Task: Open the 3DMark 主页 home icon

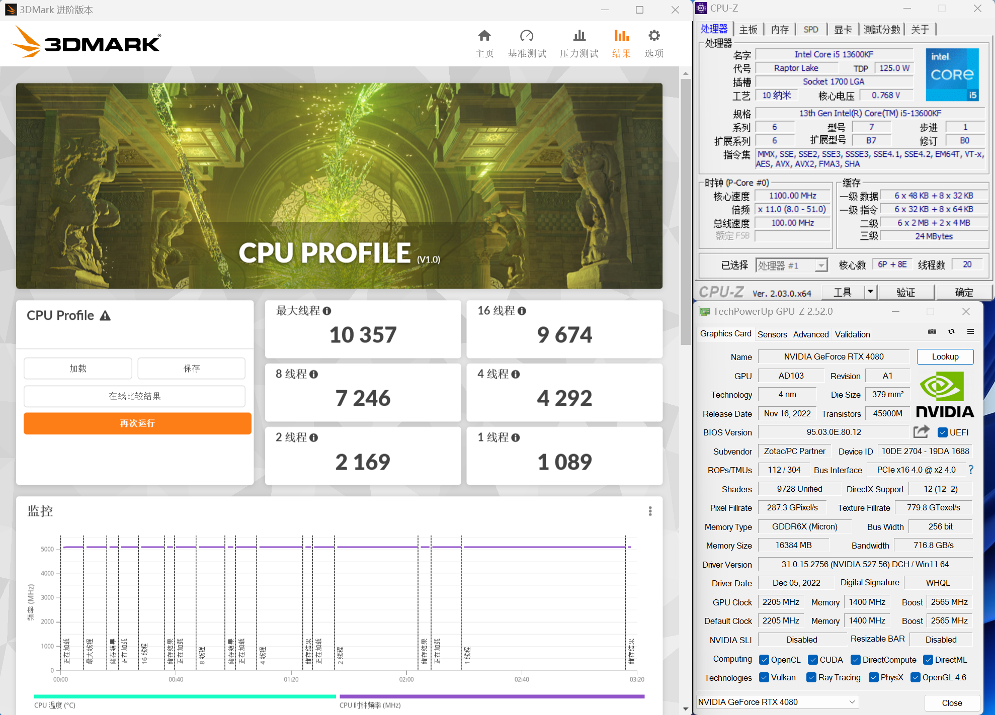Action: click(x=484, y=36)
